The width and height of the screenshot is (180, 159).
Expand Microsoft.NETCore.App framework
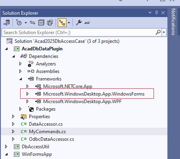(x=27, y=86)
